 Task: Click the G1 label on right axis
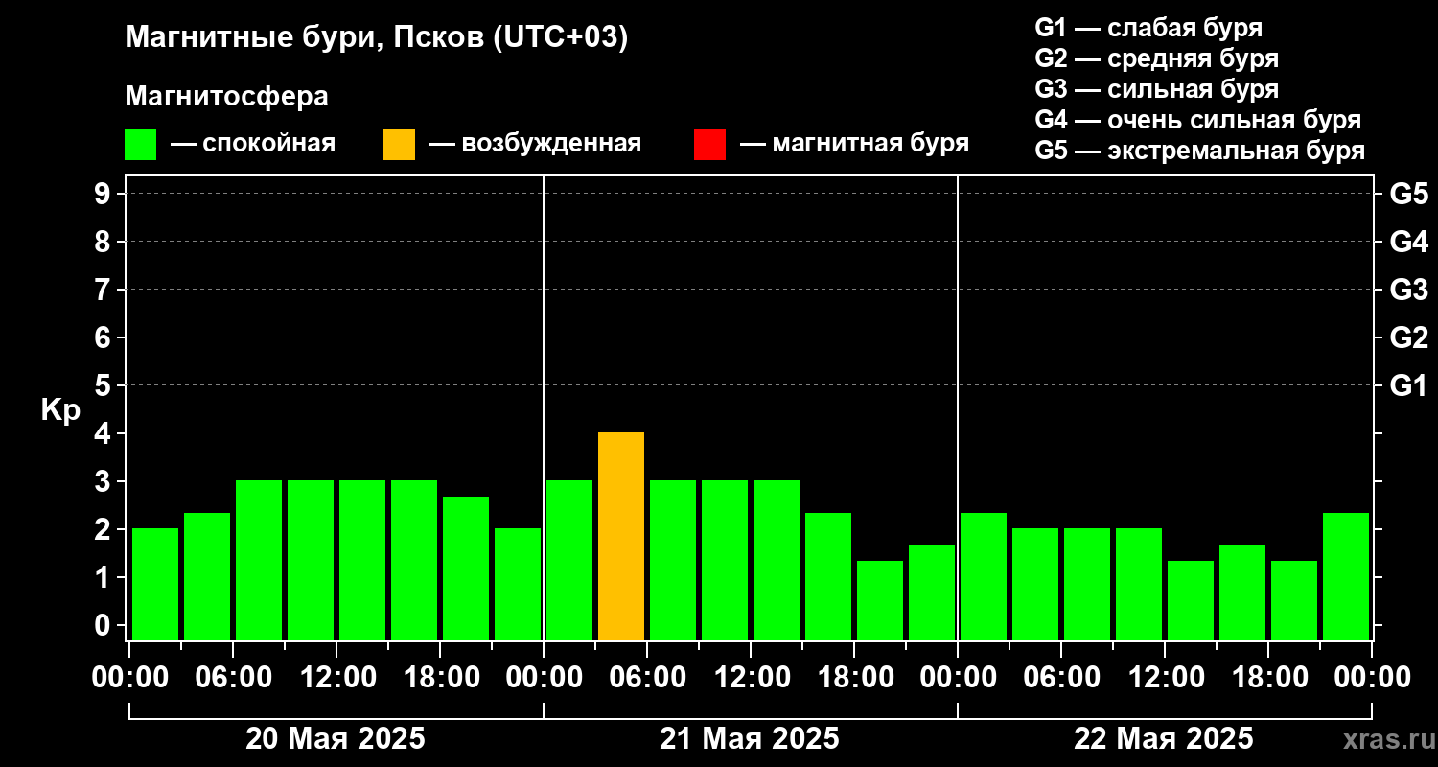tap(1408, 385)
